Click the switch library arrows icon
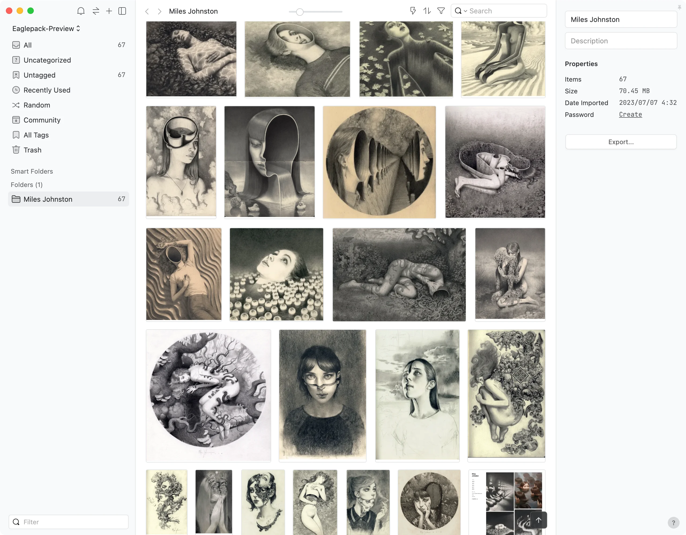Image resolution: width=686 pixels, height=535 pixels. 96,11
